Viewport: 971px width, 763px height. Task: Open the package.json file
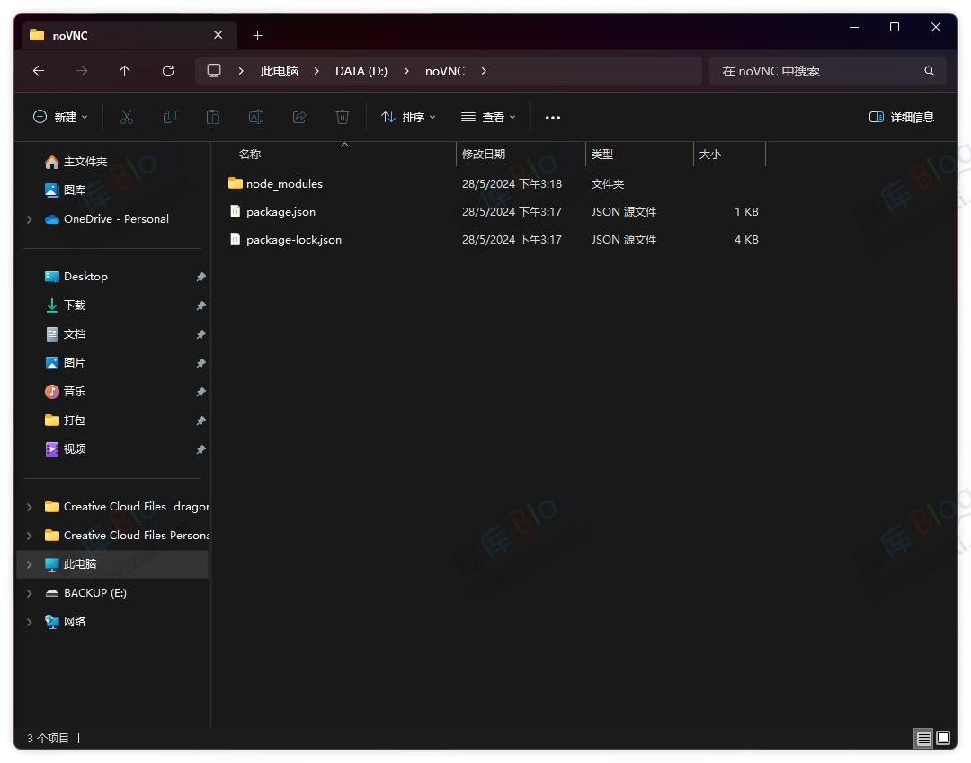(x=280, y=211)
